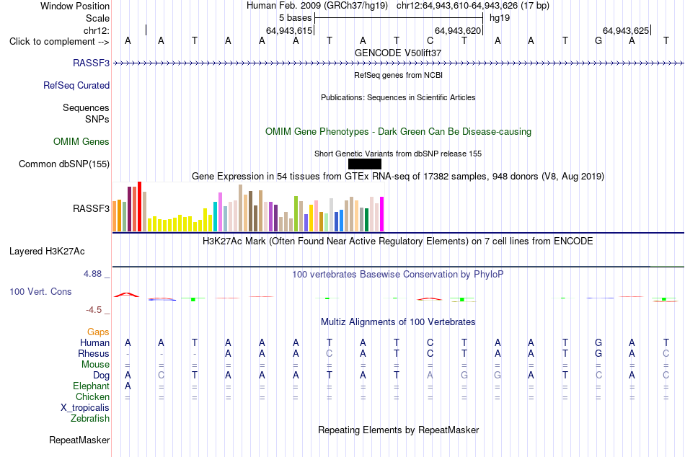Click the Mouse species row label
This screenshot has width=685, height=457.
(x=95, y=365)
